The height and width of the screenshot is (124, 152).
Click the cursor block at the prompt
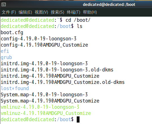[78, 119]
